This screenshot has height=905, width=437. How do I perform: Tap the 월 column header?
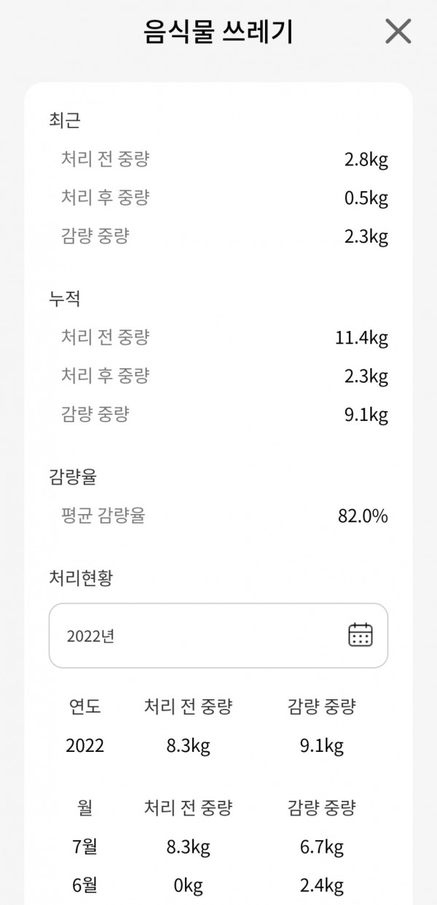[x=85, y=807]
